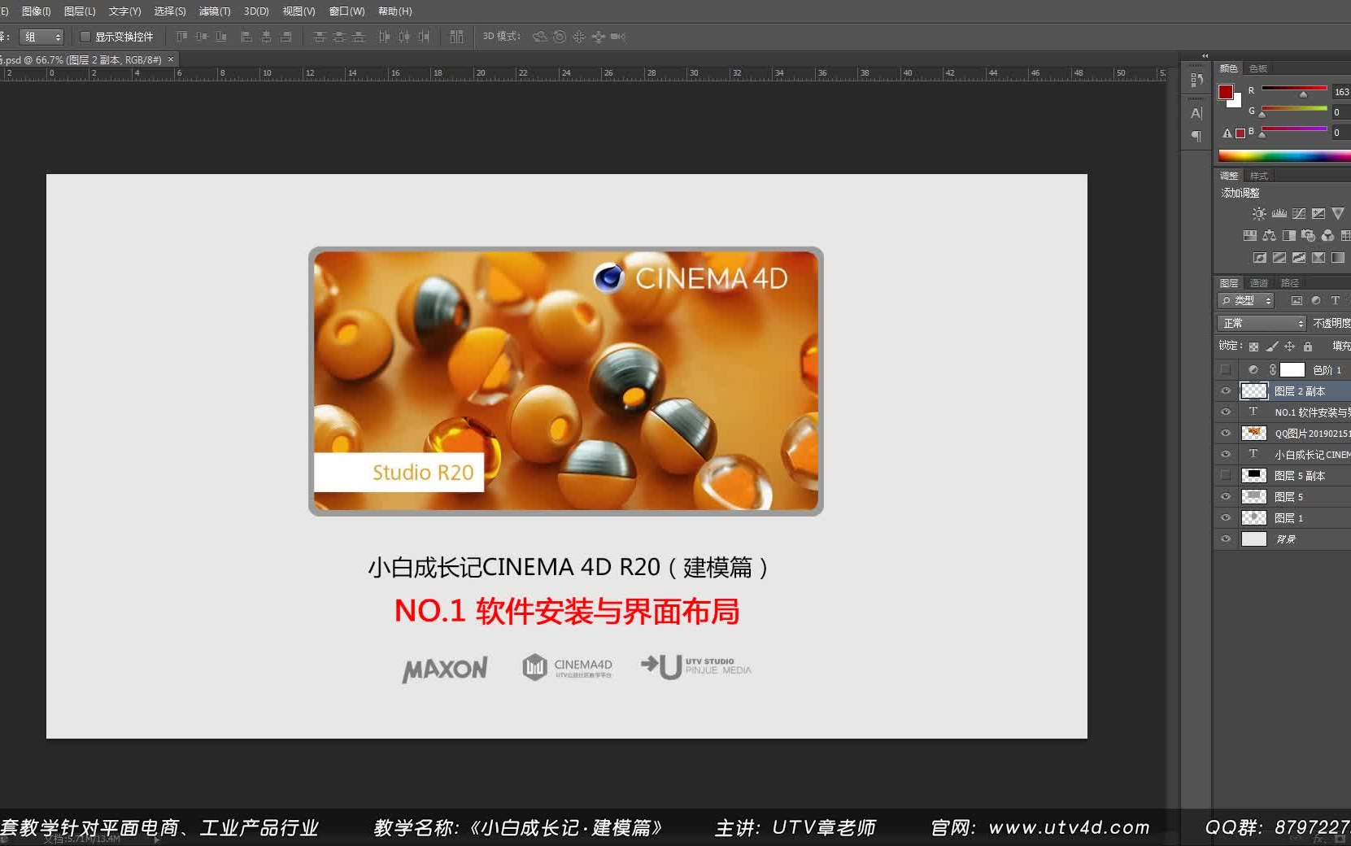Show the hidden 色阶 1 layer
The image size is (1351, 846).
pos(1226,370)
